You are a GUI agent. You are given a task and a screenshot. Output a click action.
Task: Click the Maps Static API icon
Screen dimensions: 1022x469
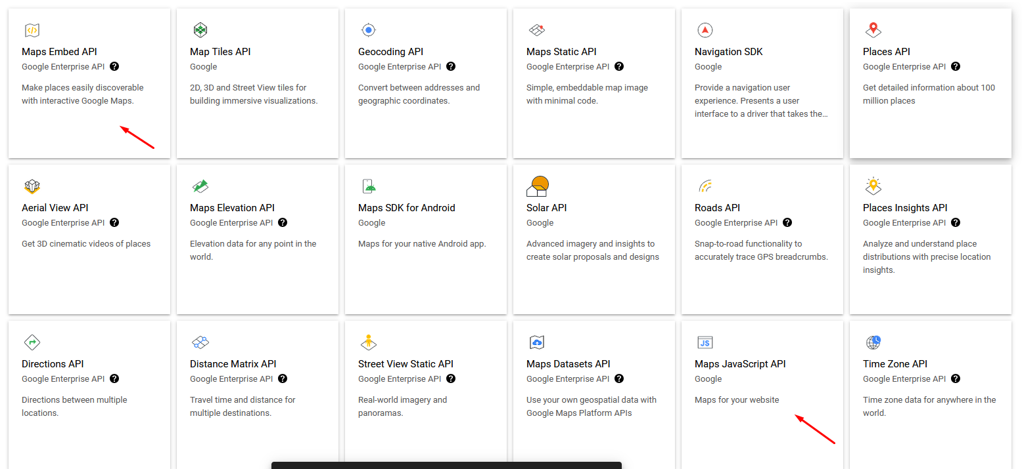(x=537, y=30)
